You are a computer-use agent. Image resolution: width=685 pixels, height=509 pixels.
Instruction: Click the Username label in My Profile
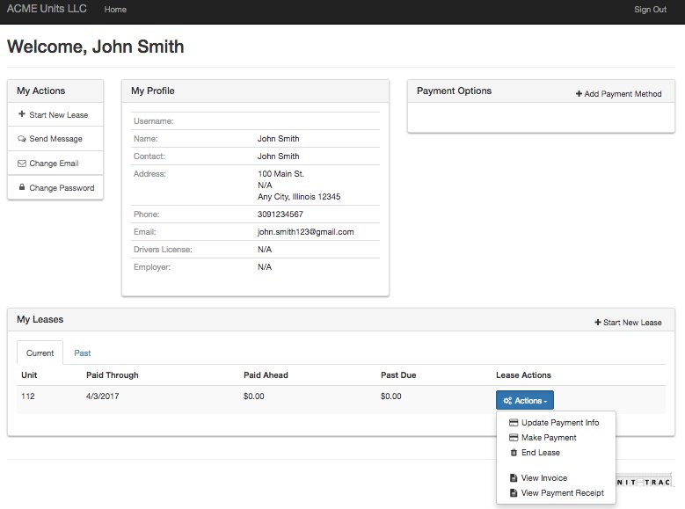pyautogui.click(x=153, y=121)
